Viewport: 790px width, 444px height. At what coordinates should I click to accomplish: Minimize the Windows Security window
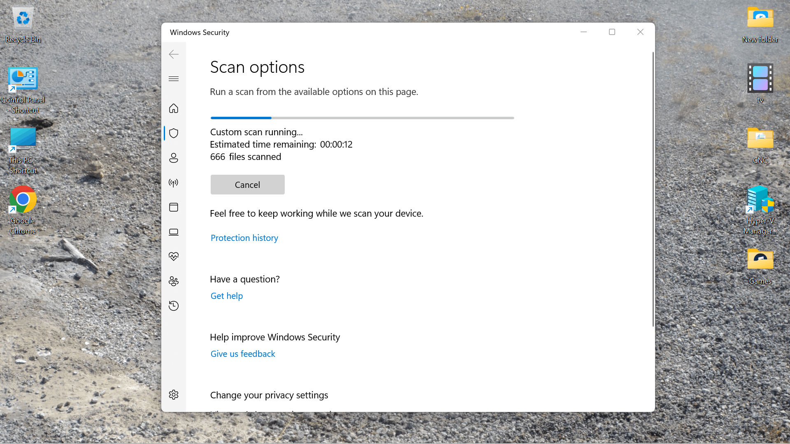(x=583, y=32)
